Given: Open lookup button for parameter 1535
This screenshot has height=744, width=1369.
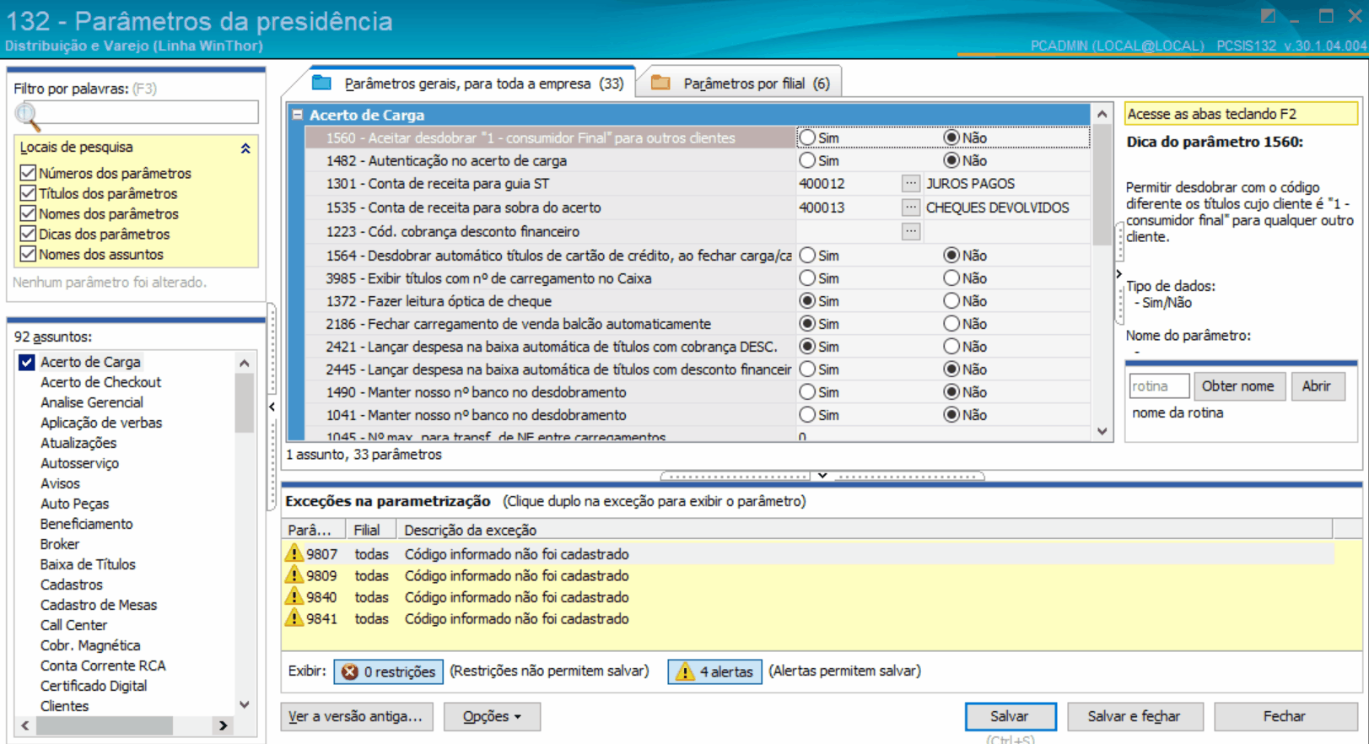Looking at the screenshot, I should click(x=911, y=207).
